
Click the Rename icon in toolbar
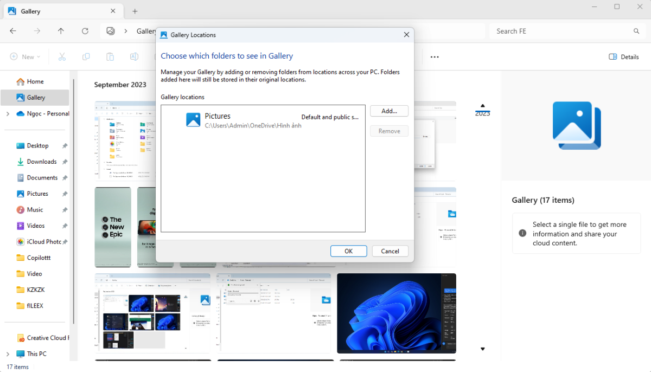pos(134,57)
